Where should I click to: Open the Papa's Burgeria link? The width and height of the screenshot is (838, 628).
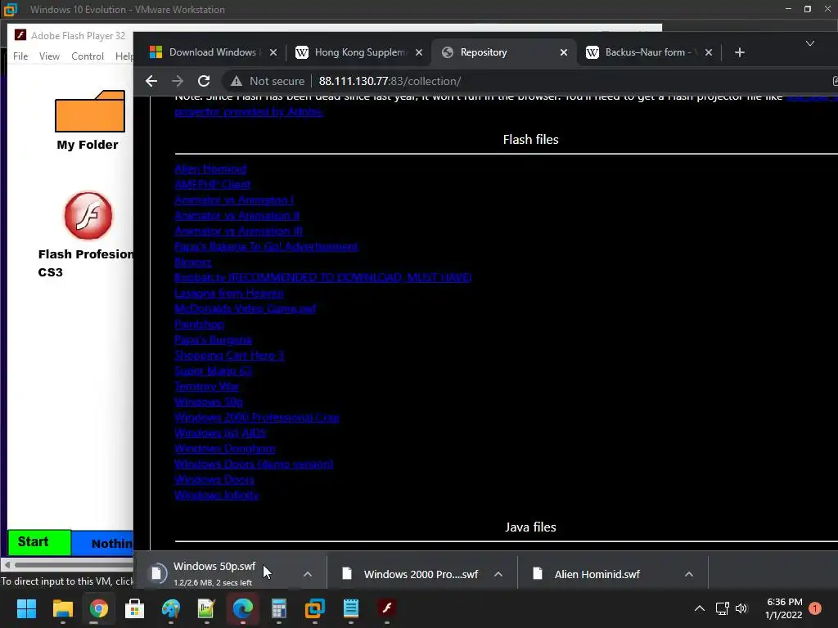pos(213,339)
